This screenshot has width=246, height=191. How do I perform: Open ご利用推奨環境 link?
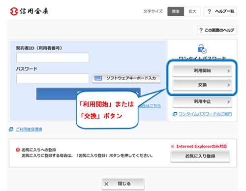29,129
